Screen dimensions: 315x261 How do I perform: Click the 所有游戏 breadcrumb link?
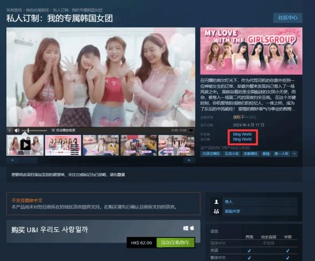tap(14, 10)
